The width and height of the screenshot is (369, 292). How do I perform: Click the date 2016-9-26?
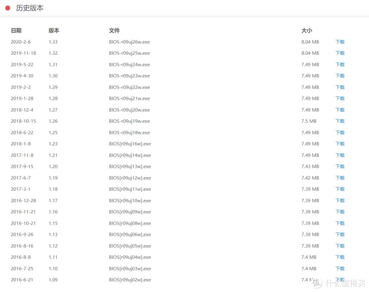point(22,235)
